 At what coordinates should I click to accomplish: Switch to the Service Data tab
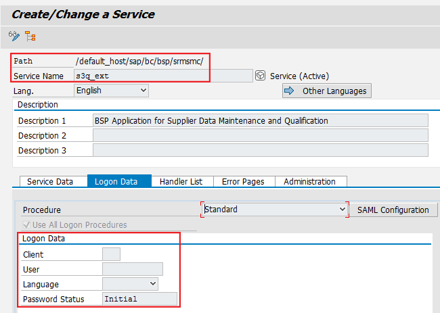click(x=50, y=181)
